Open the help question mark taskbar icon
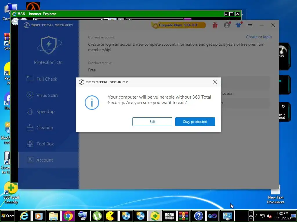The height and width of the screenshot is (222, 297). 198,216
